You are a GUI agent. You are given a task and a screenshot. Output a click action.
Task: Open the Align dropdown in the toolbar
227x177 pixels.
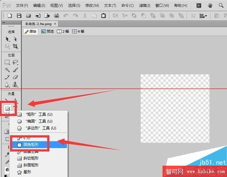coord(203,15)
